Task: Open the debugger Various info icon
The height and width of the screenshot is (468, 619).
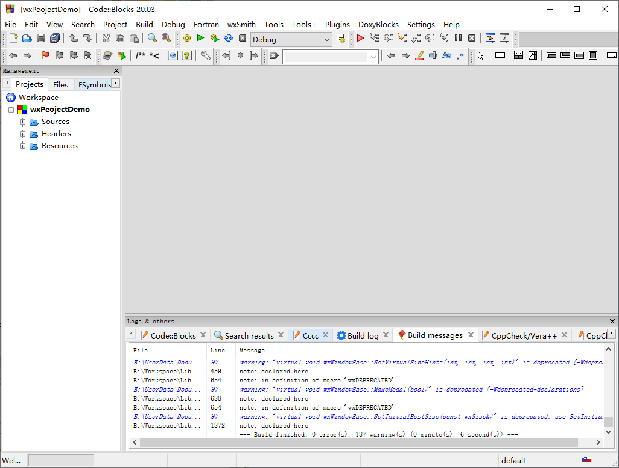Action: (504, 38)
